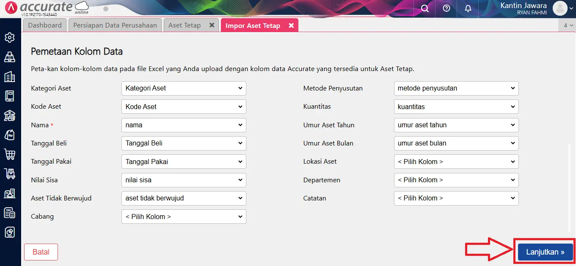Open the shopping cart purchases icon

pos(10,154)
